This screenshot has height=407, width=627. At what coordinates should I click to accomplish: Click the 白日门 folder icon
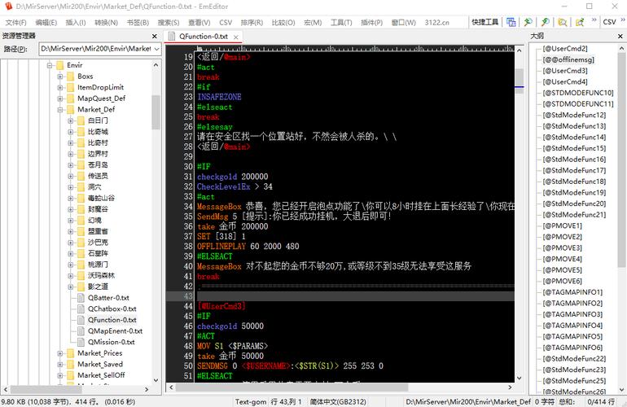81,120
